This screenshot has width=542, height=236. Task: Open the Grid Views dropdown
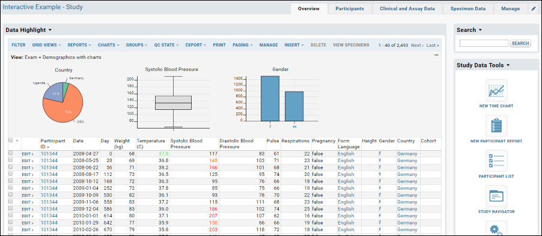point(46,45)
